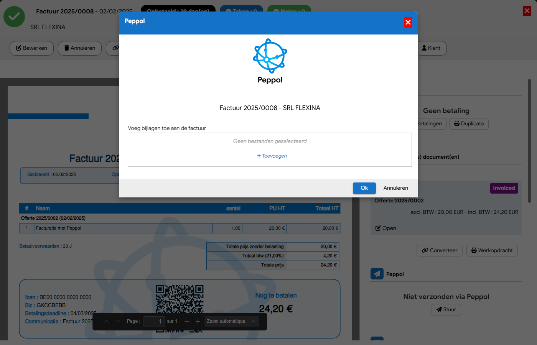Click the Totale prijs 24,20 € cell
This screenshot has height=345, width=537.
click(x=312, y=265)
